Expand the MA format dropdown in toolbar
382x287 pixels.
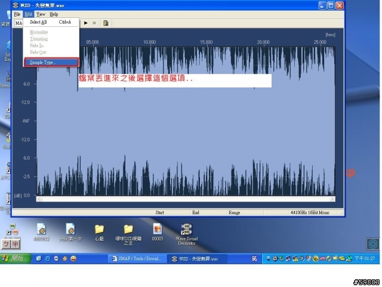tap(19, 23)
